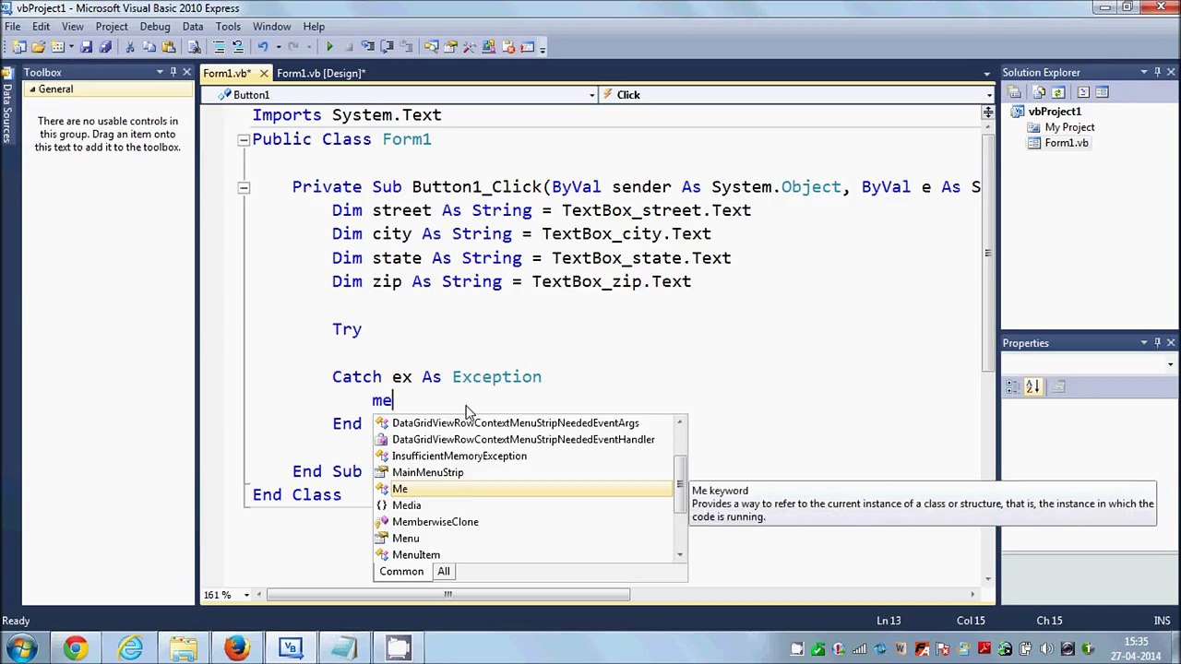
Task: Collapse the General group in Toolbox
Action: click(32, 89)
